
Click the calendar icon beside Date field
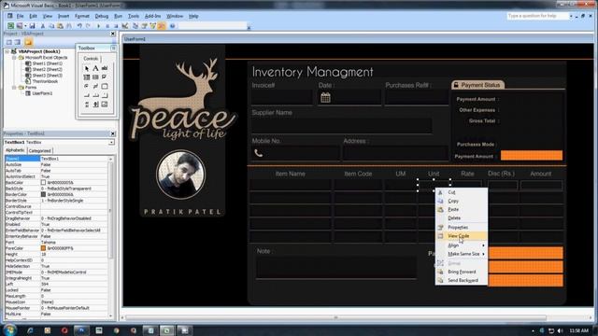point(325,97)
